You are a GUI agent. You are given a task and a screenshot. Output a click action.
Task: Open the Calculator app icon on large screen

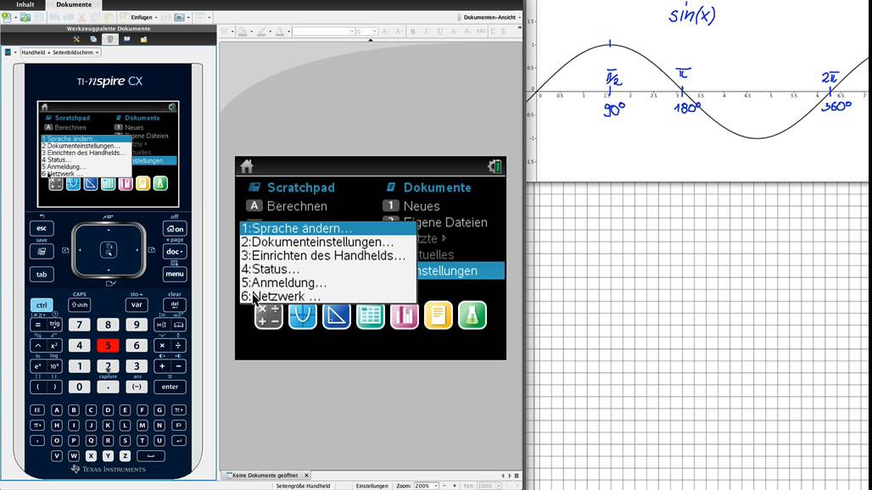pyautogui.click(x=269, y=315)
